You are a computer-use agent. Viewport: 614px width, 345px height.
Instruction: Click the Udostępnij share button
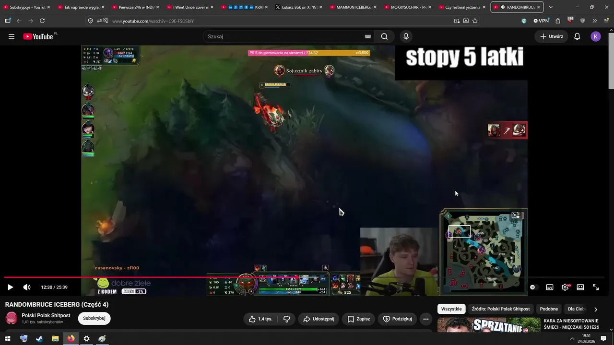coord(319,319)
